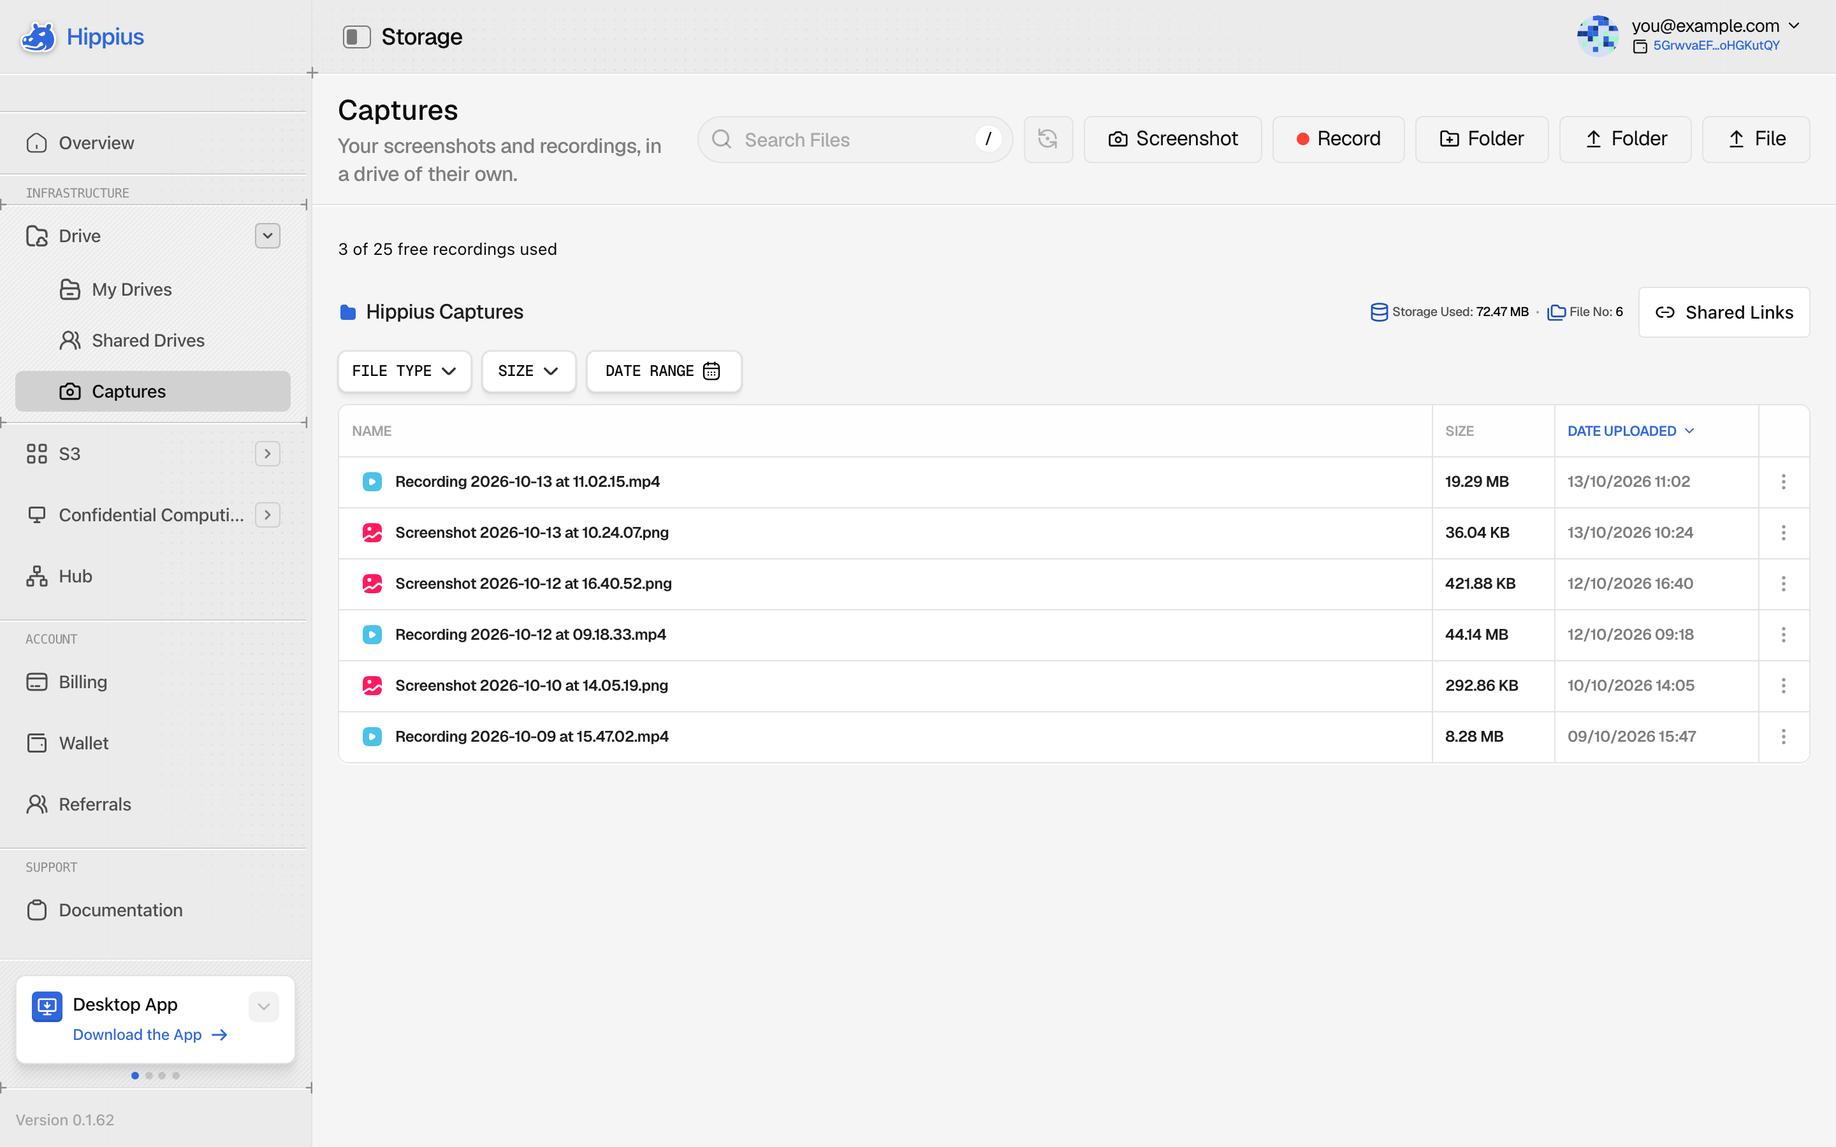This screenshot has width=1836, height=1147.
Task: Open Recording 2026-10-13 at 11.02.15.mp4
Action: pos(527,482)
